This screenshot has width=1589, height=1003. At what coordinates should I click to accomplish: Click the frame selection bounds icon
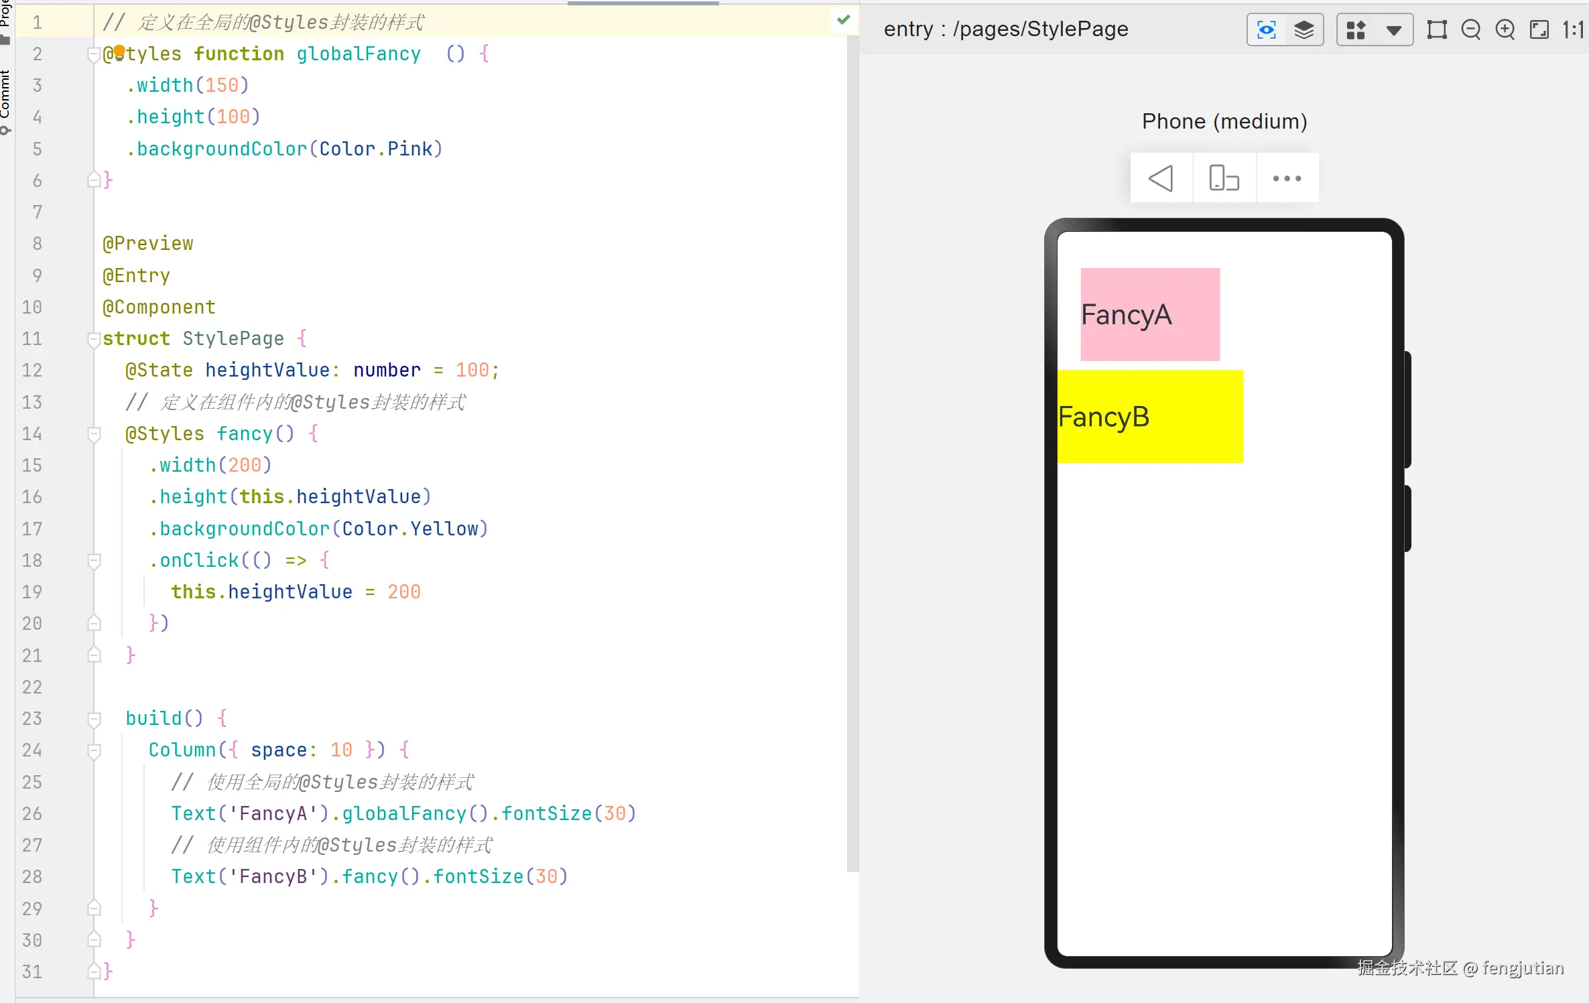click(x=1436, y=30)
